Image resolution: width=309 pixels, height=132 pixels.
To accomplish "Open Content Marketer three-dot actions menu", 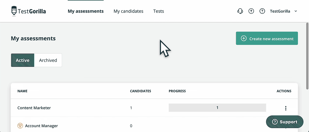I will pos(286,108).
